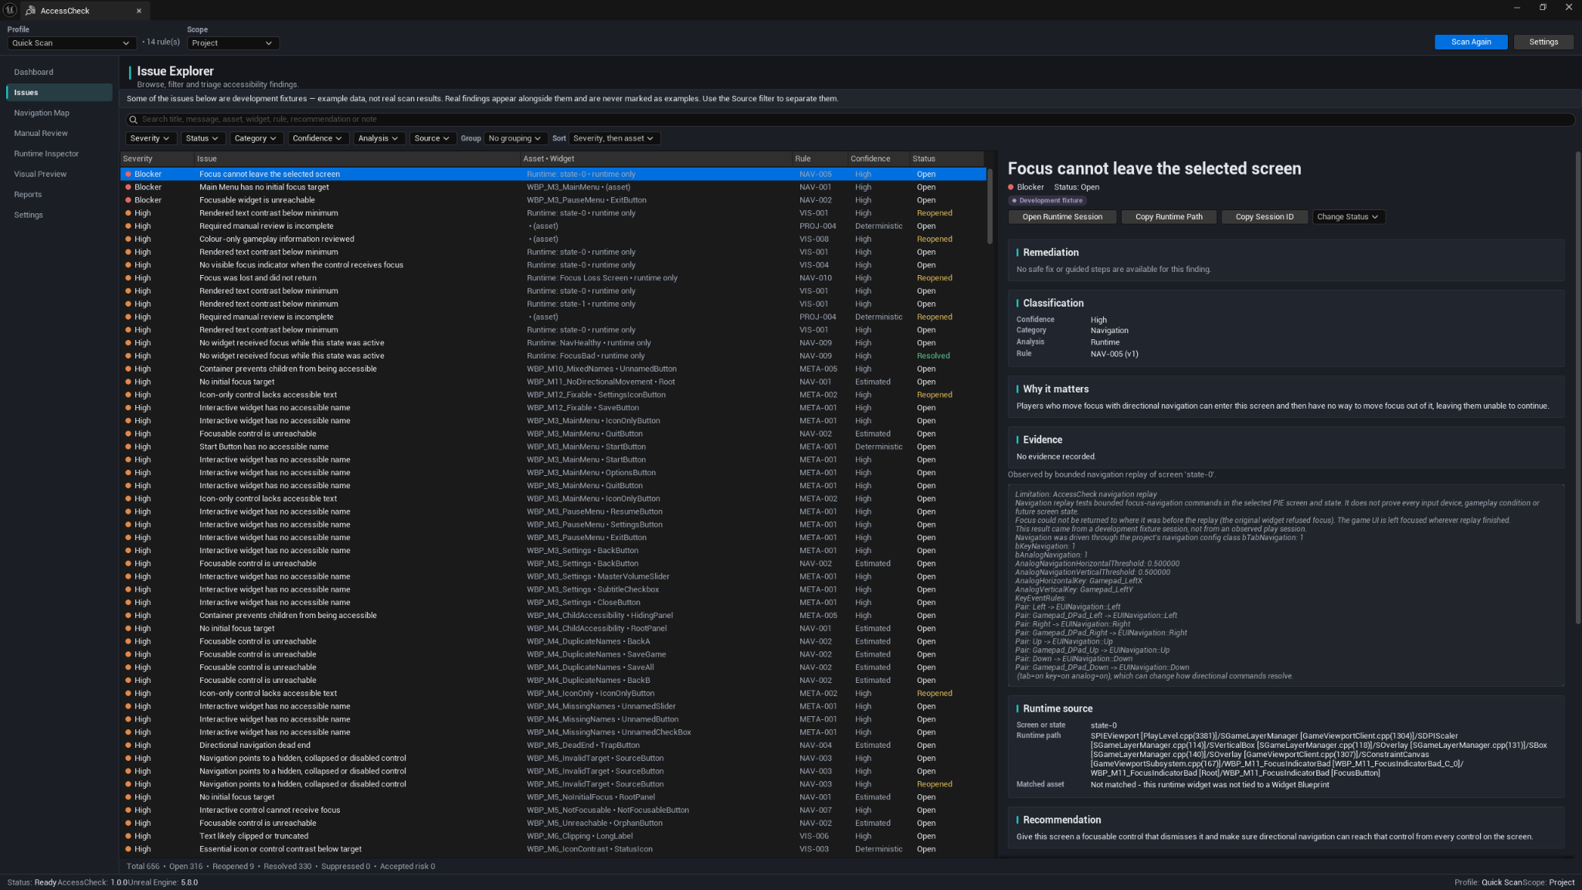Sort by the Severity column header

(x=157, y=159)
